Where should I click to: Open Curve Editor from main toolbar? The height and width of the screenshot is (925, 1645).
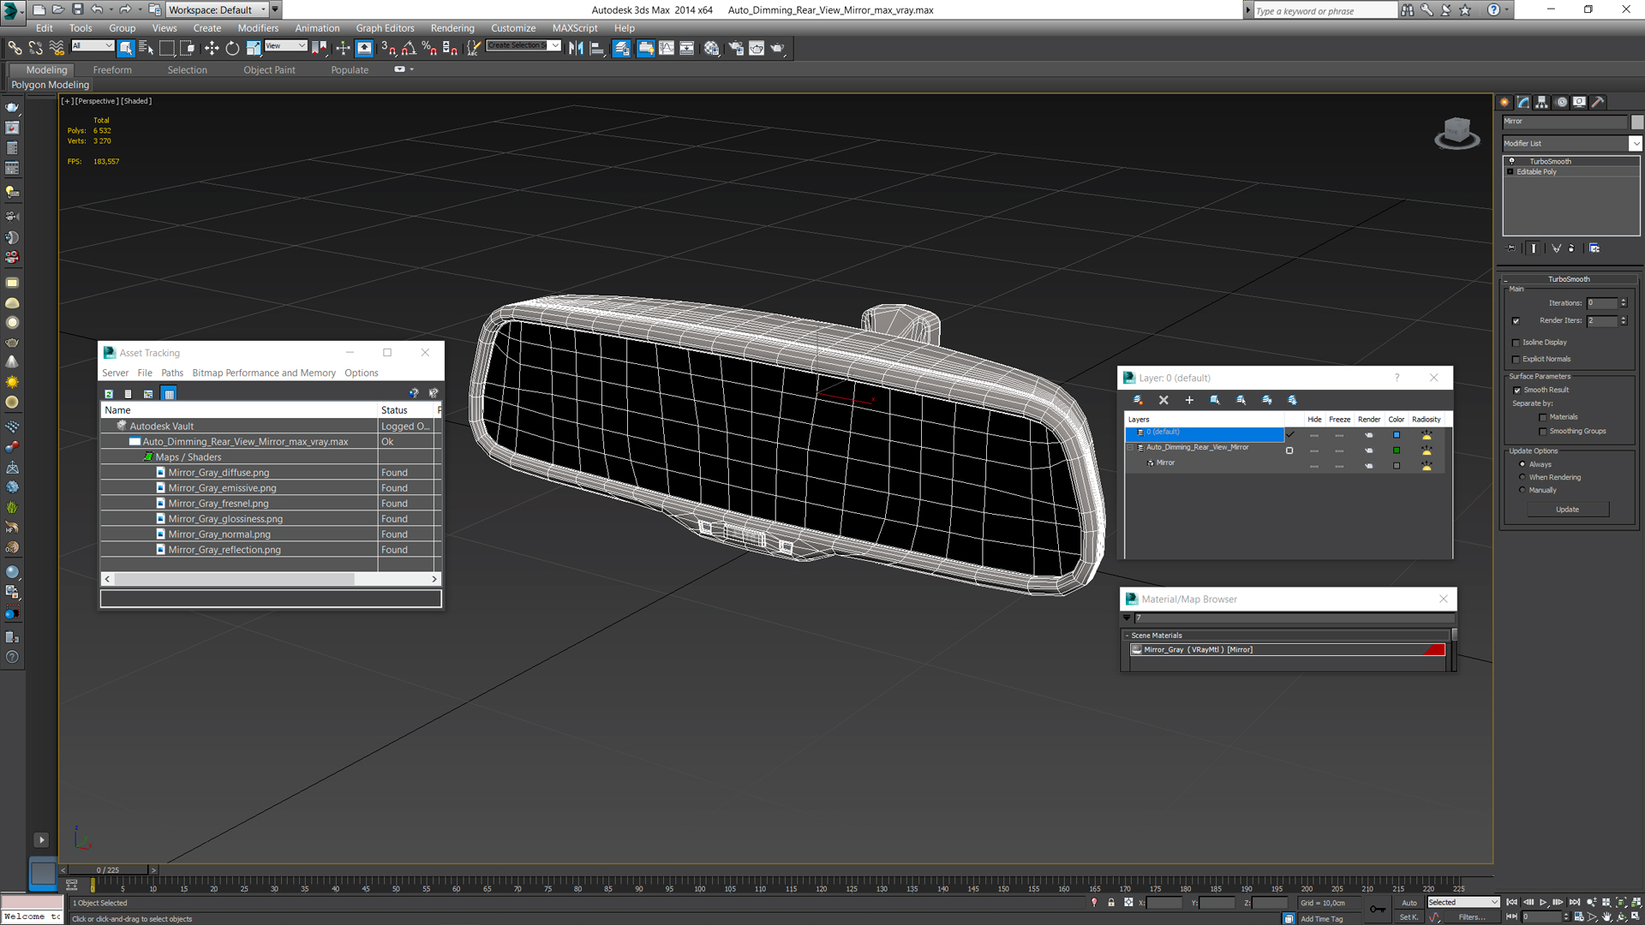pos(666,49)
